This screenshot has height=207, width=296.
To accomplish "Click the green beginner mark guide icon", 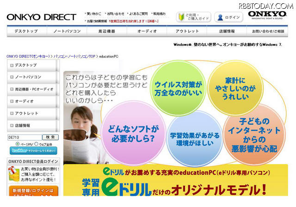I will 181,17.
